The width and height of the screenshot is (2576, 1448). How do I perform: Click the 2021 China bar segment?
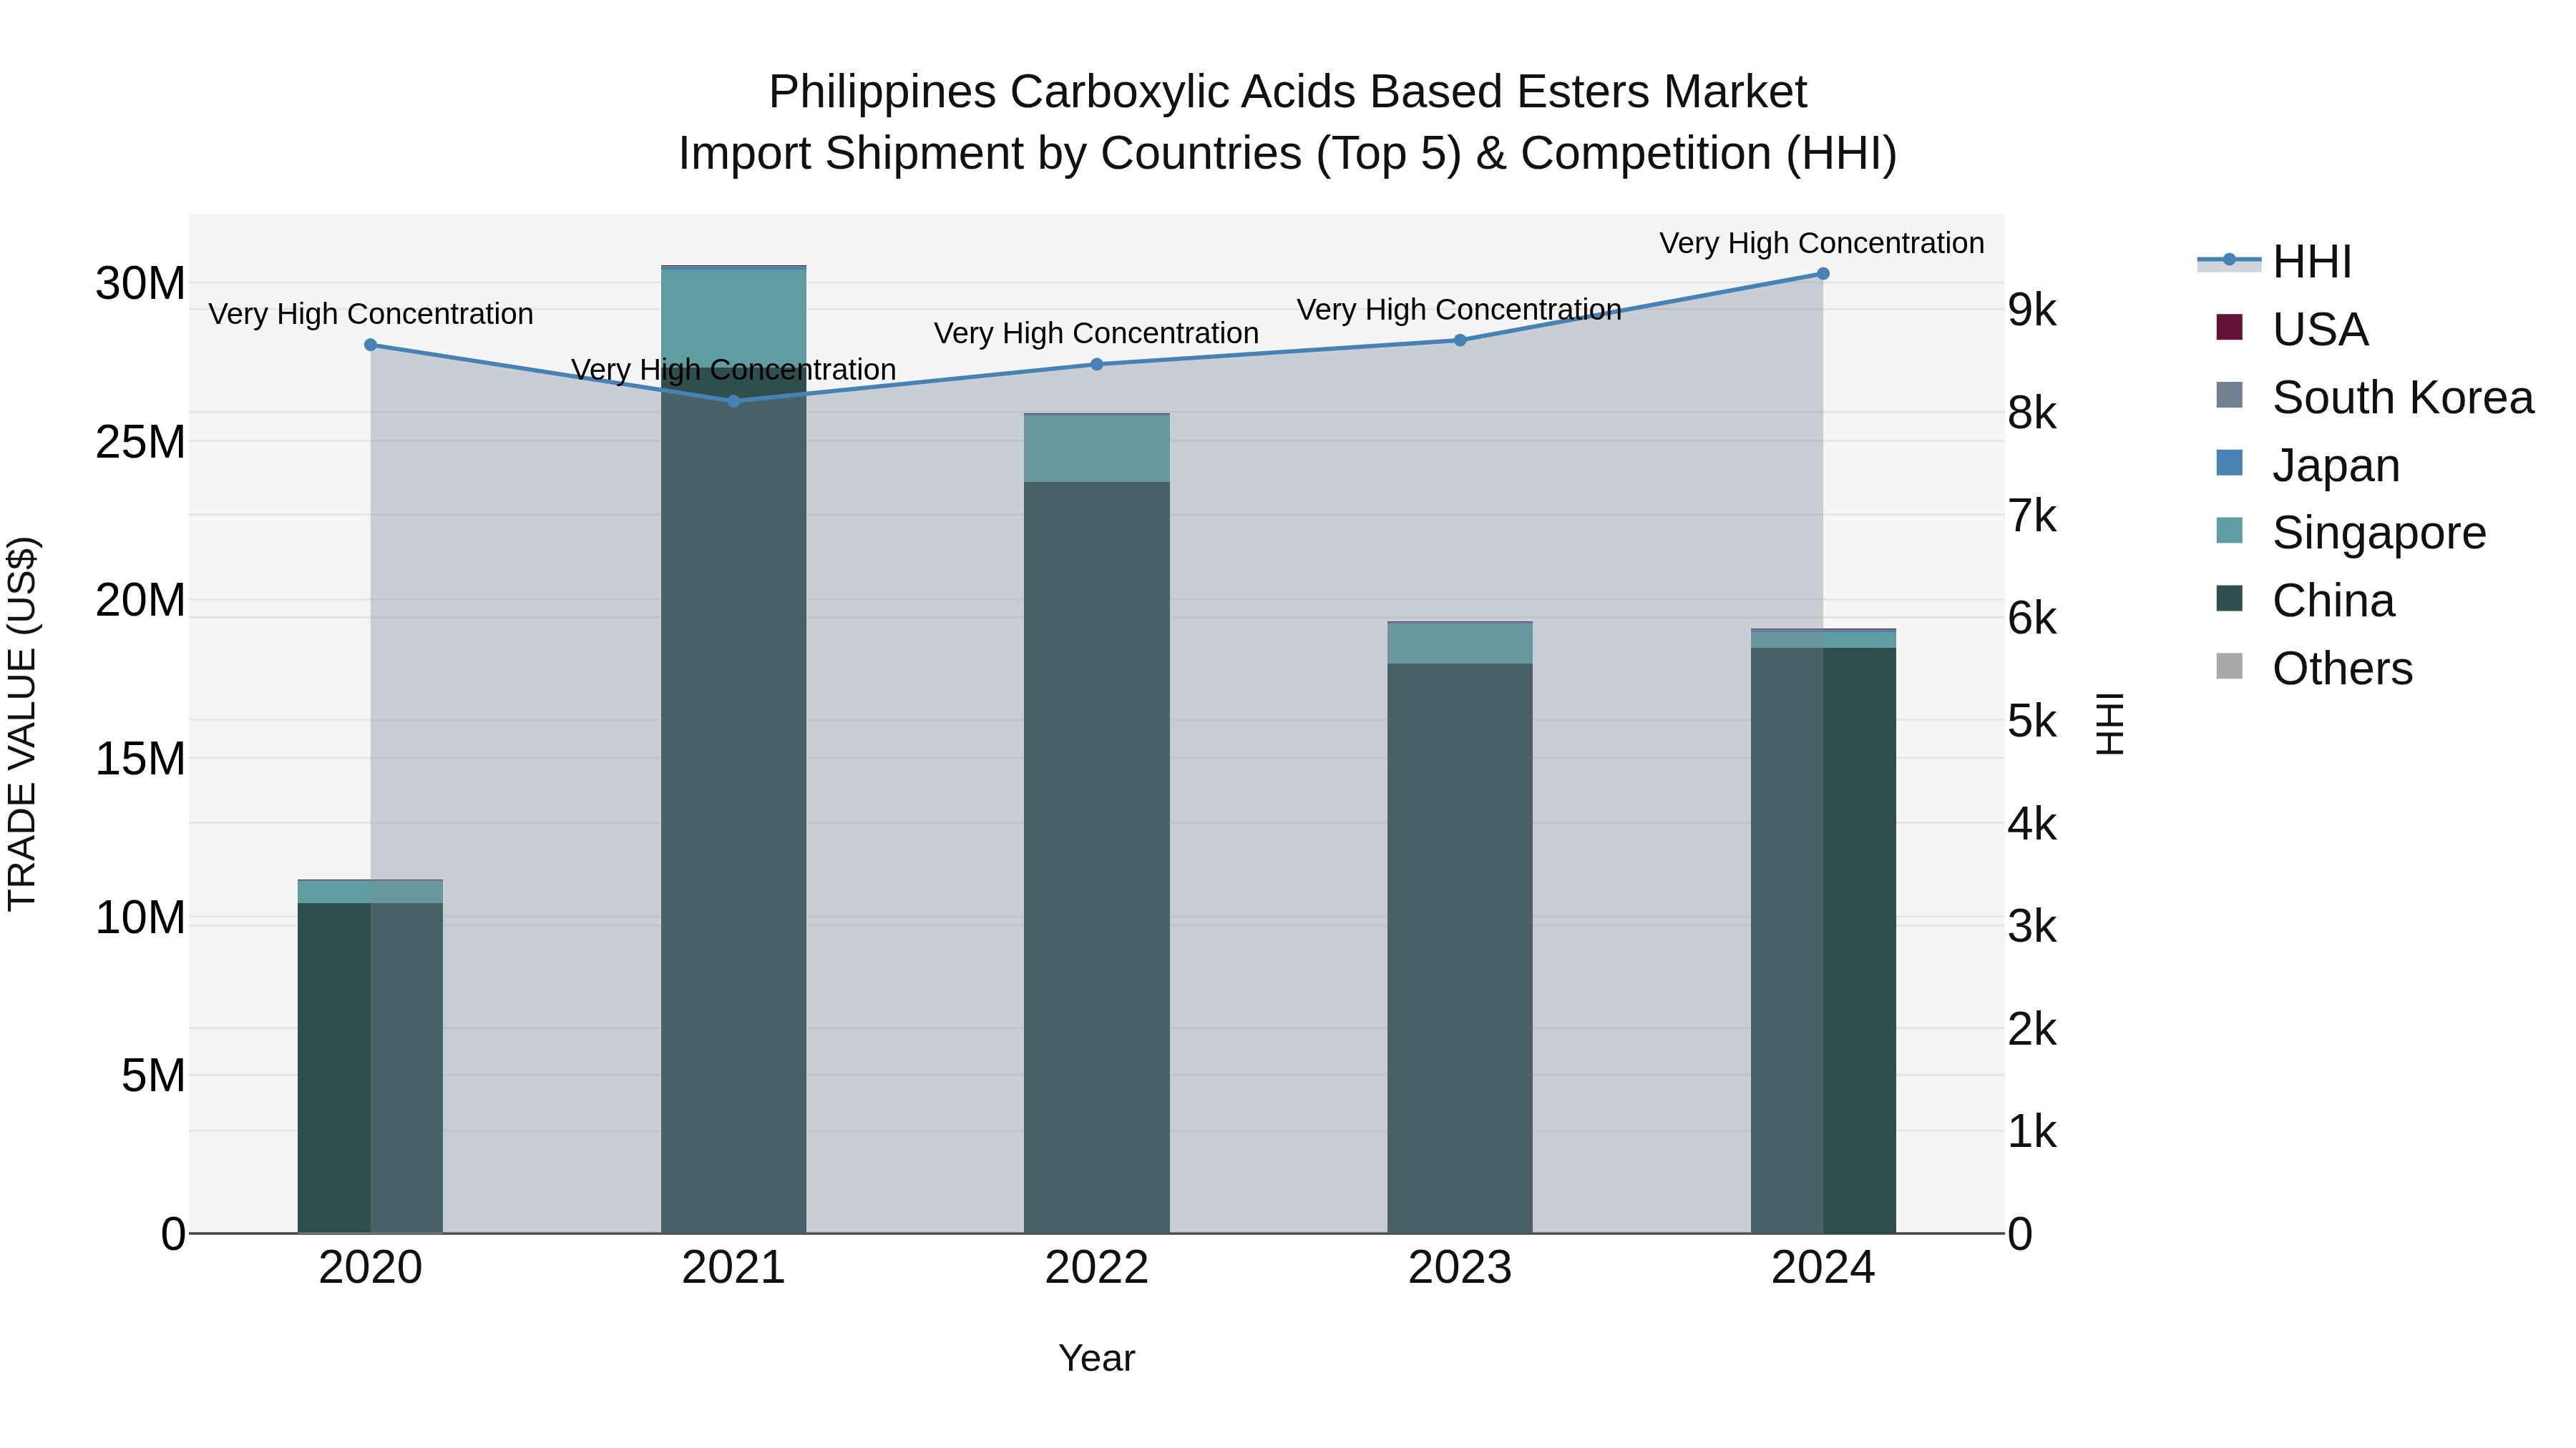point(733,799)
